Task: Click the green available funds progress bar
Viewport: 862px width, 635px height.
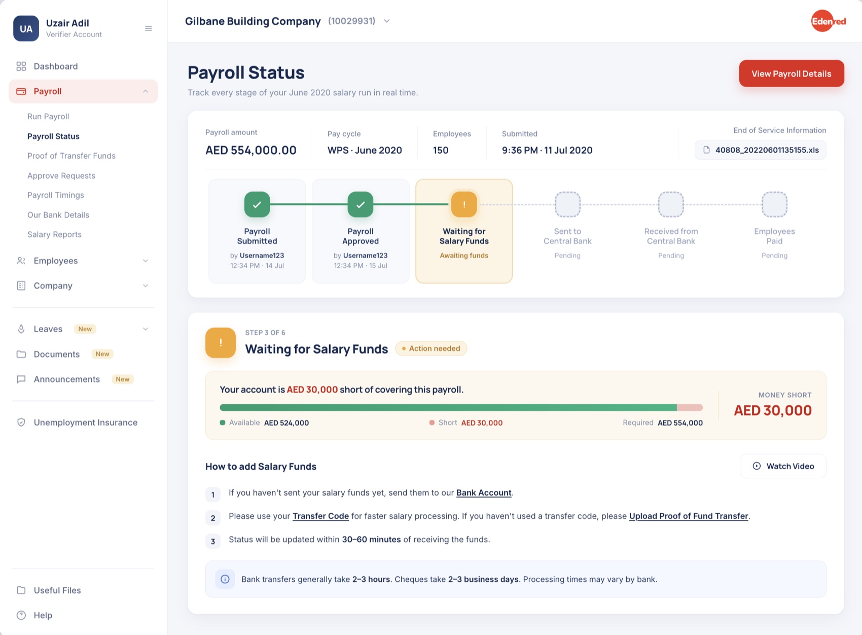Action: (448, 407)
